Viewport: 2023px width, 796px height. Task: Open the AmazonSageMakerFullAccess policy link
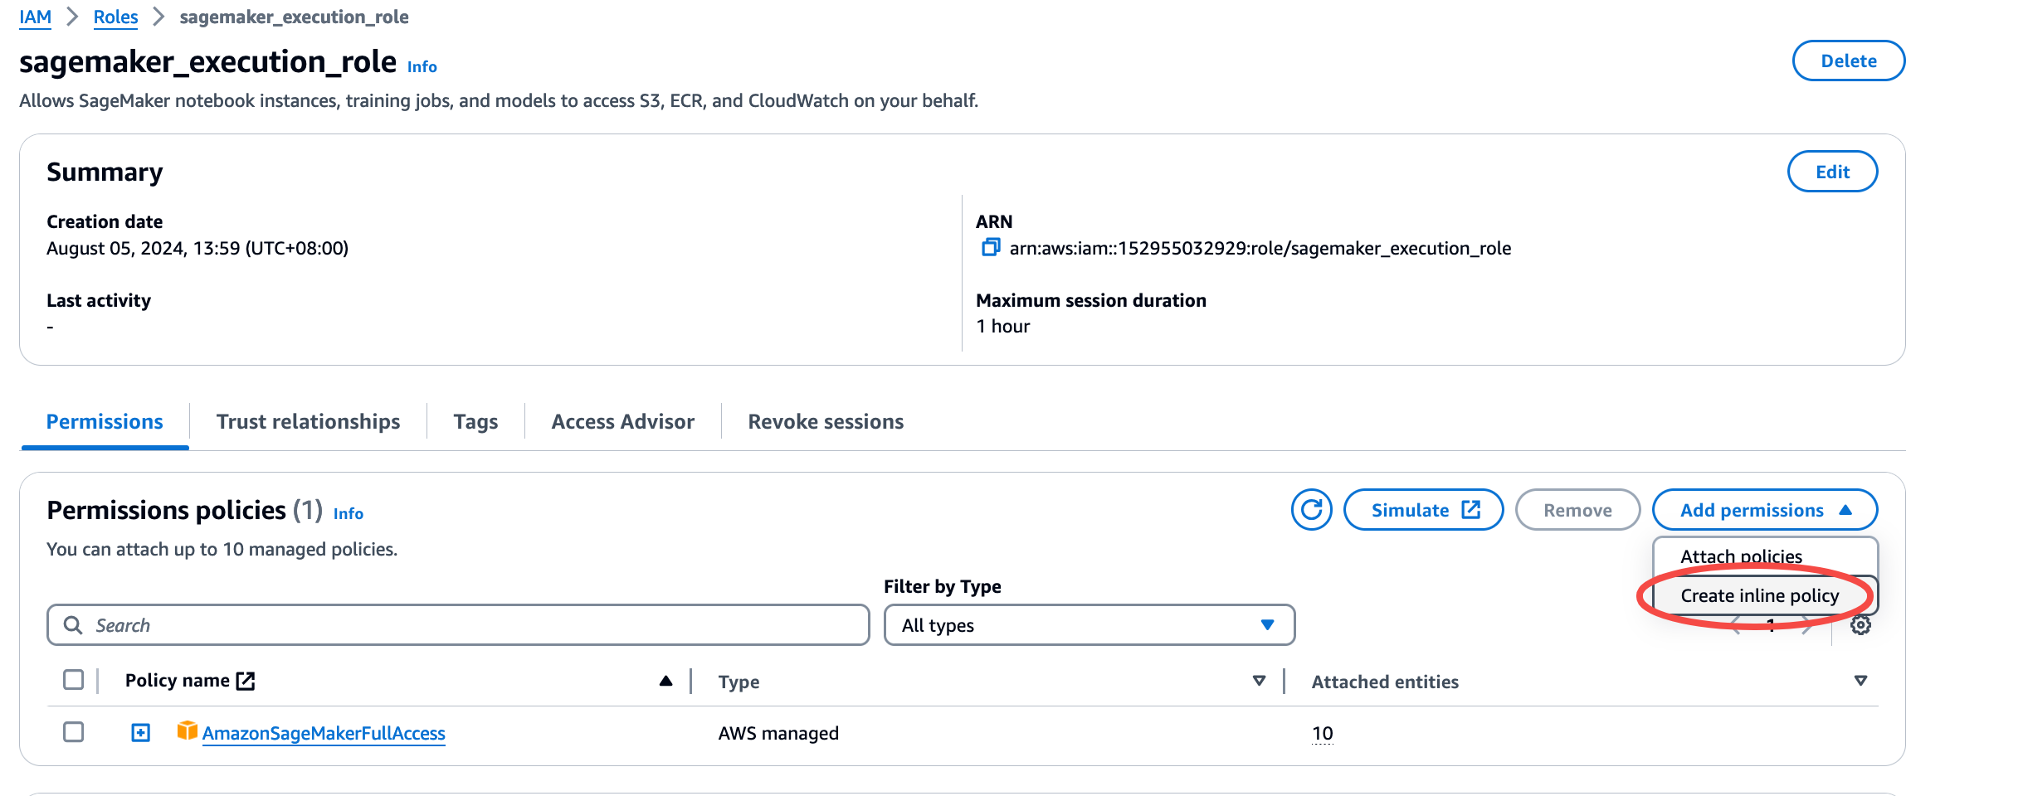click(324, 733)
